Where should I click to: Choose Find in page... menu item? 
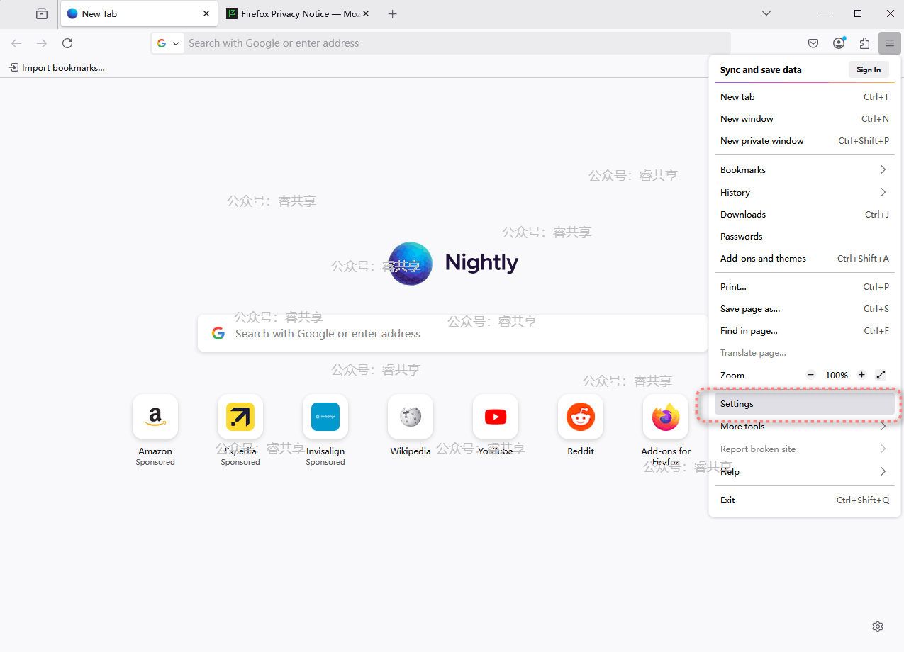(x=804, y=331)
